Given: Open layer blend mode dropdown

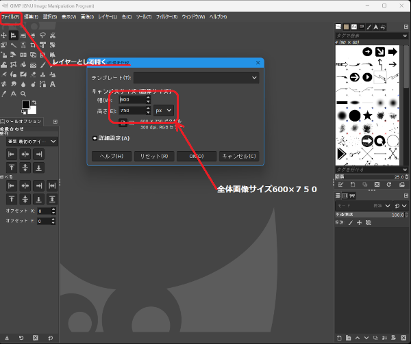Looking at the screenshot, I should 363,206.
